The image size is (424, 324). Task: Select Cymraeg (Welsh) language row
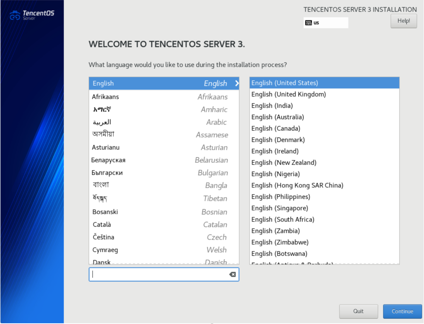pyautogui.click(x=164, y=250)
